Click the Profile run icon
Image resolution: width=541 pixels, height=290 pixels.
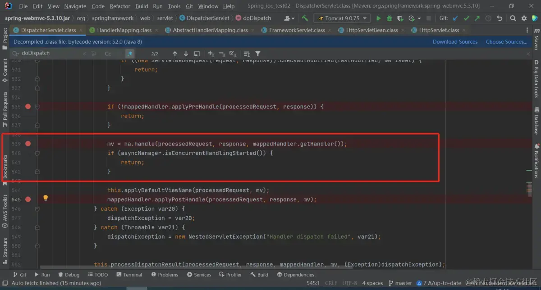click(411, 18)
